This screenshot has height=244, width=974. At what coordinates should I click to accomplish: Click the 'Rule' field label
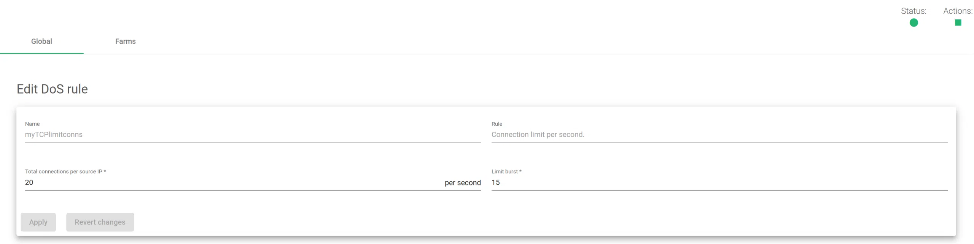tap(497, 124)
